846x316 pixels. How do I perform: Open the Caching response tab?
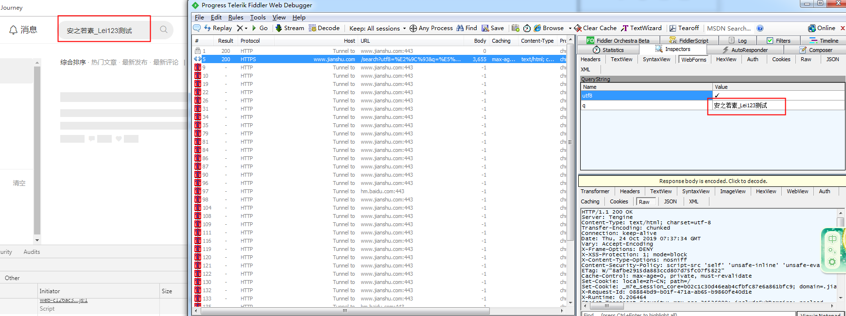coord(590,201)
